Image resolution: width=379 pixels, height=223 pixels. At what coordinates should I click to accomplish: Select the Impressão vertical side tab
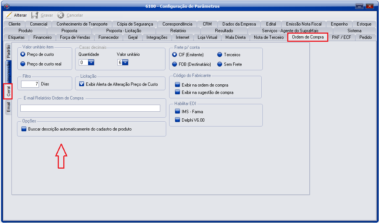tap(9, 71)
